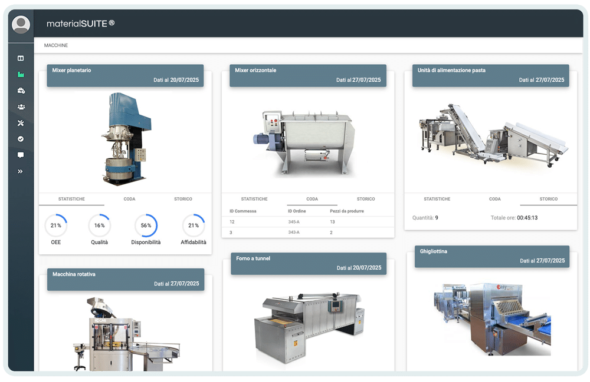The height and width of the screenshot is (382, 590).
Task: Expand the sidebar with double chevron
Action: (21, 171)
